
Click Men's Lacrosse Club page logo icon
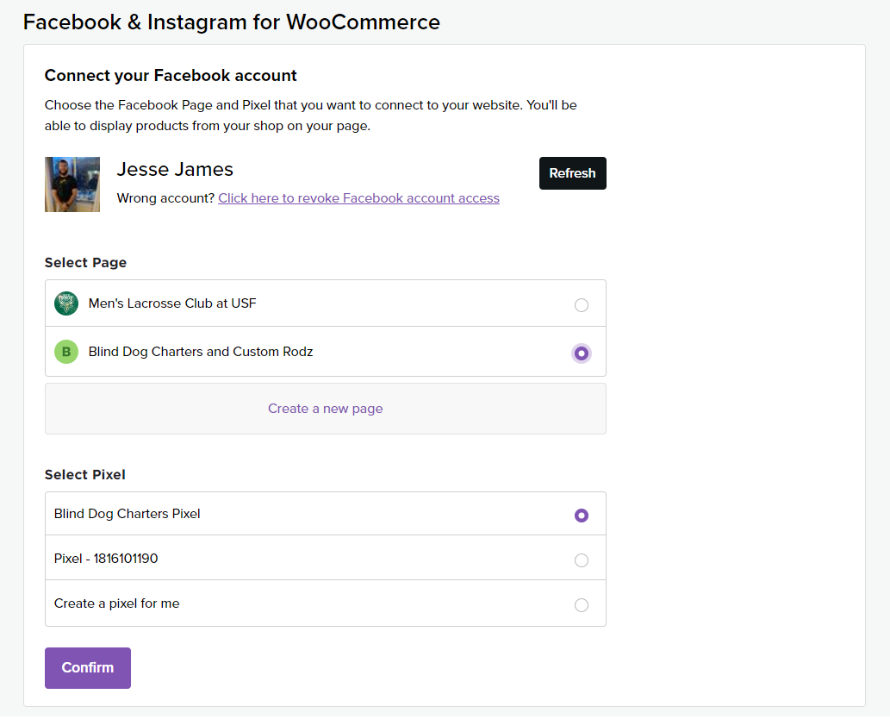66,303
